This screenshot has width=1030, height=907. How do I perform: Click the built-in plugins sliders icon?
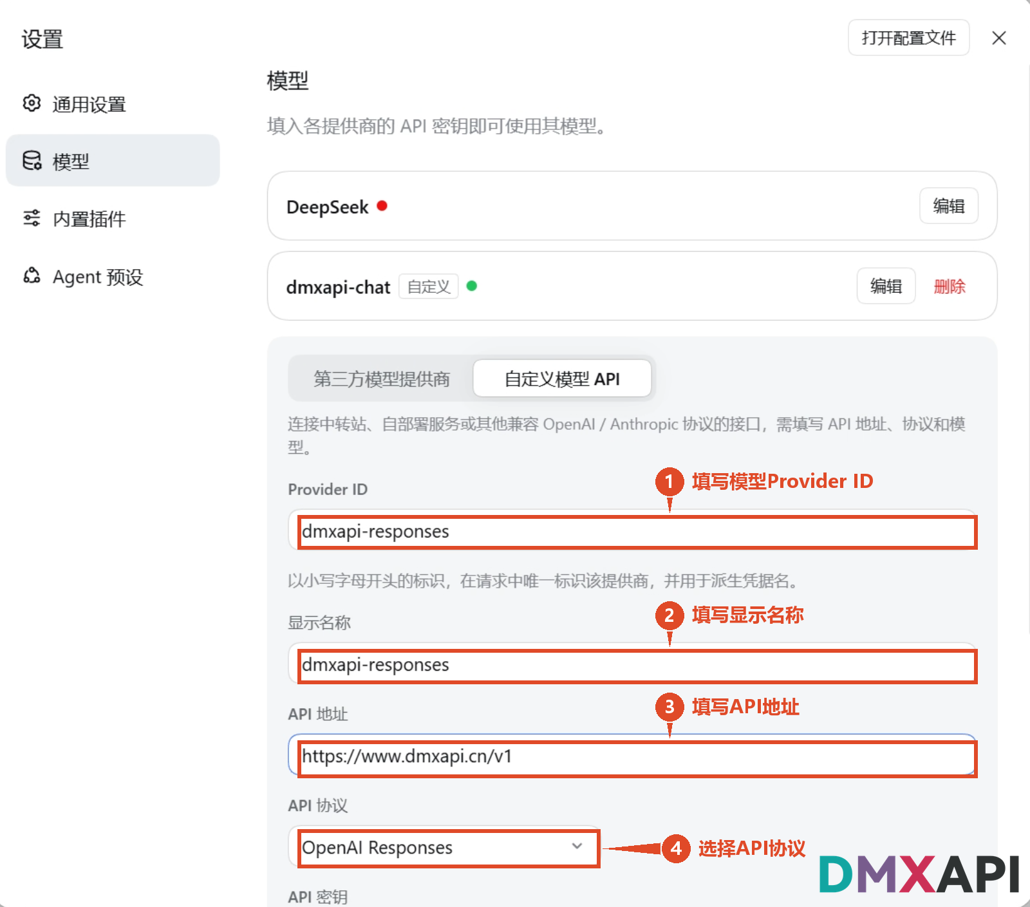(32, 218)
